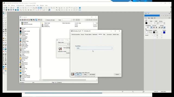Click the checkmark apply icon next to Mask
This screenshot has width=174, height=97.
click(x=74, y=20)
